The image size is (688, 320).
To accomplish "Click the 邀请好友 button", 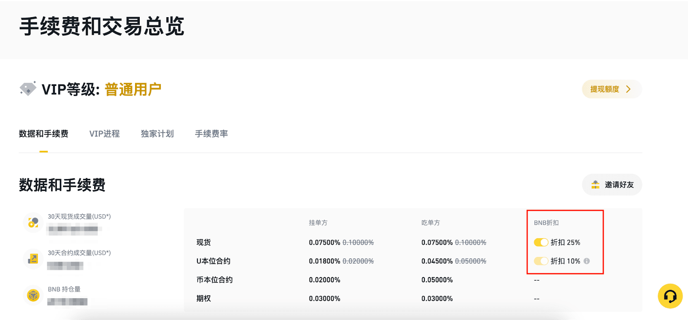I will click(x=612, y=185).
